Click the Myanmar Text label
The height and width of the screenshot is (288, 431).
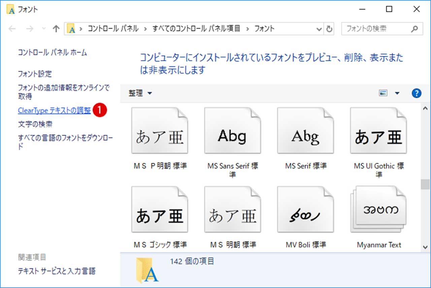[x=379, y=245]
